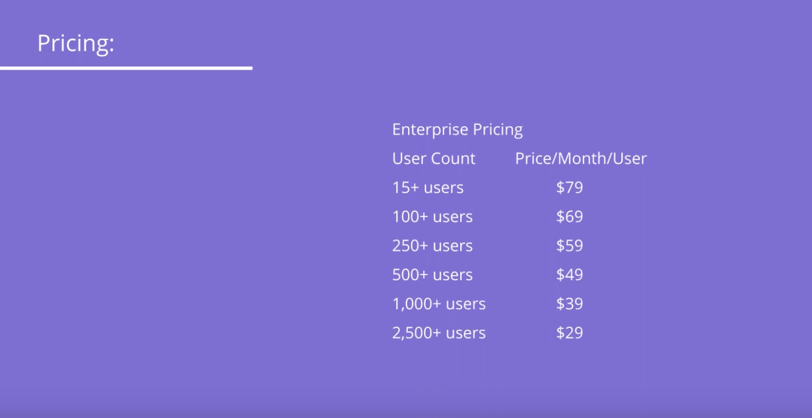Select the "250+ users" row label
Viewport: 812px width, 418px height.
(x=432, y=246)
